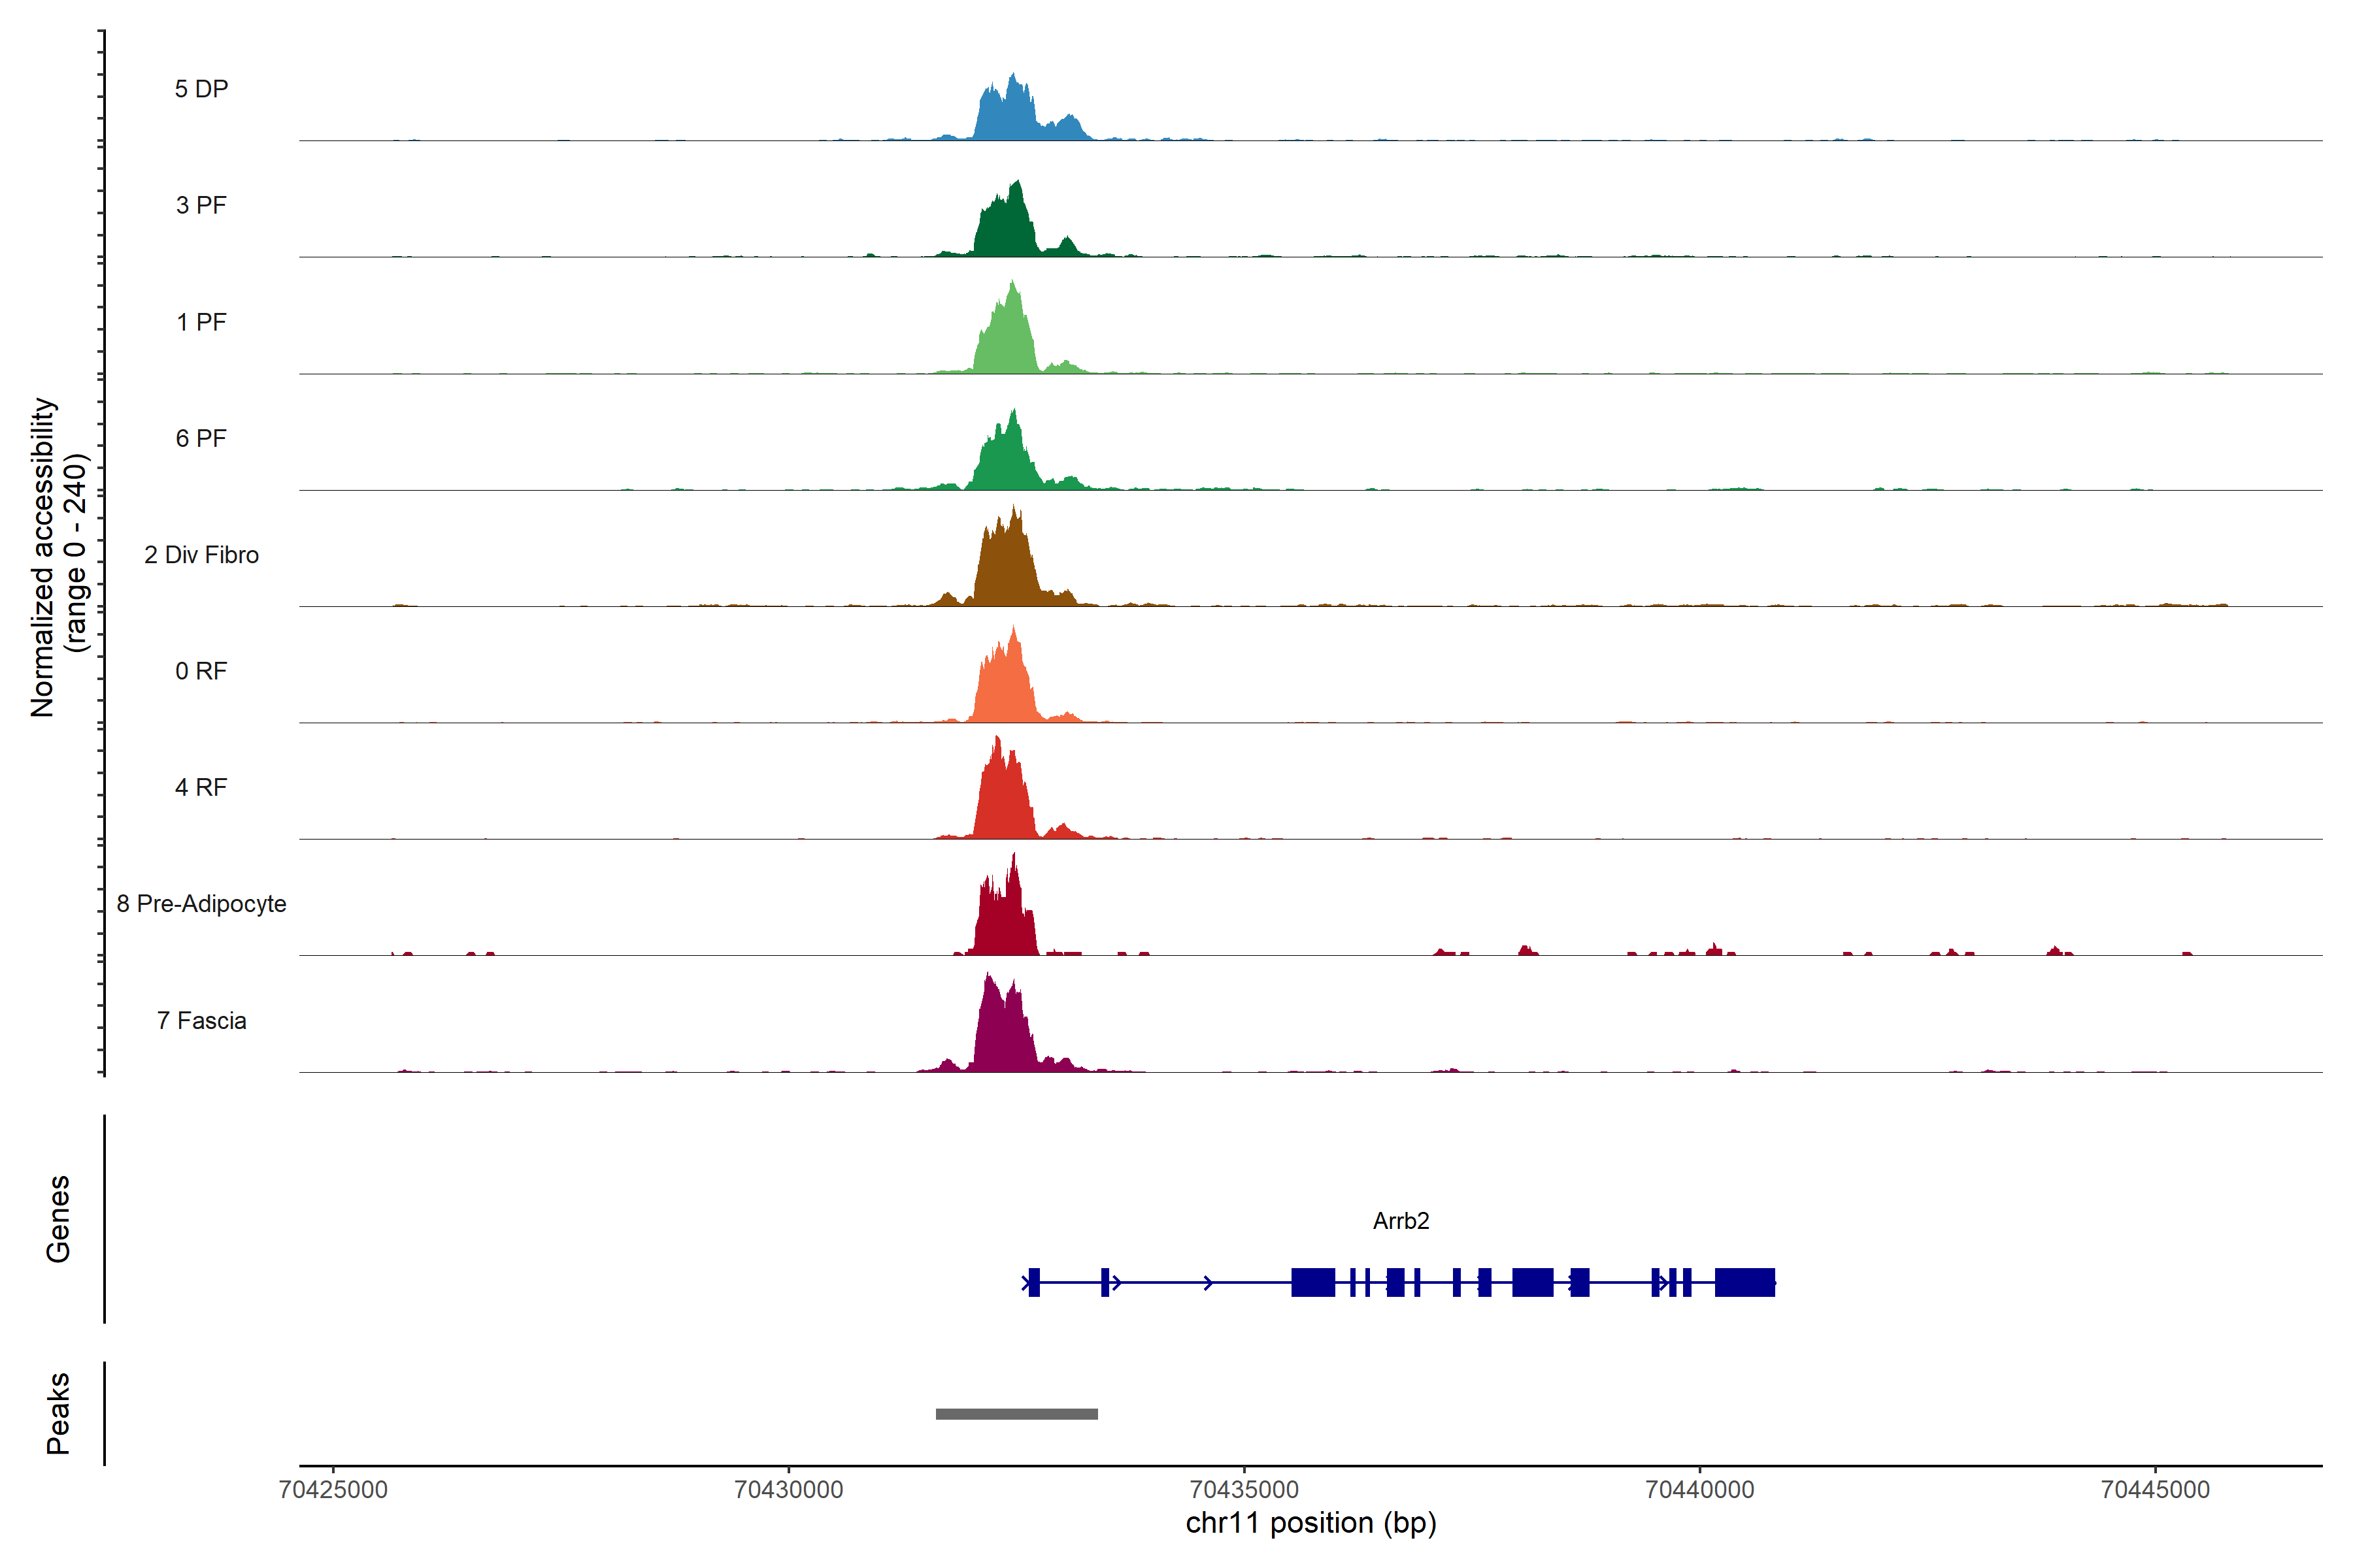
Task: Click the Genes panel label
Action: tap(58, 1219)
